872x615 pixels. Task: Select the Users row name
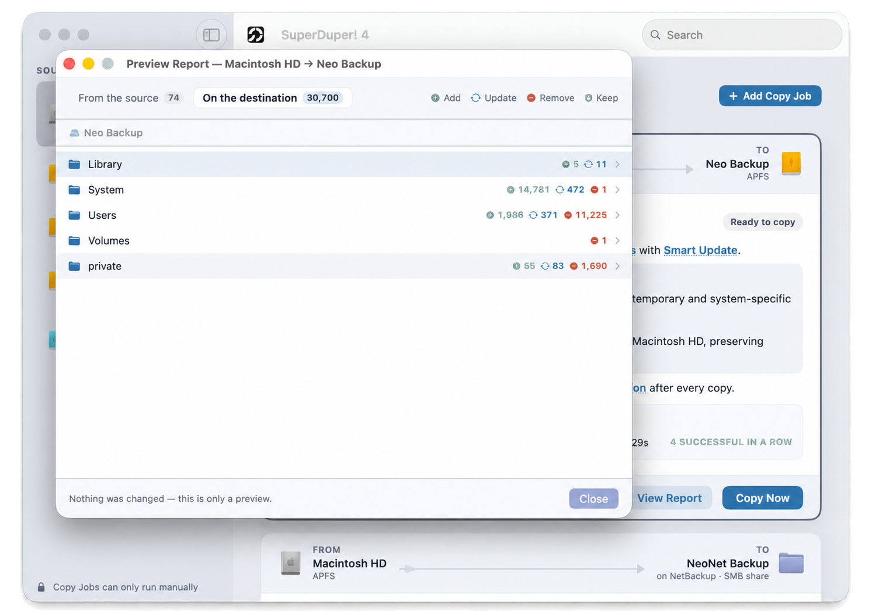[102, 215]
